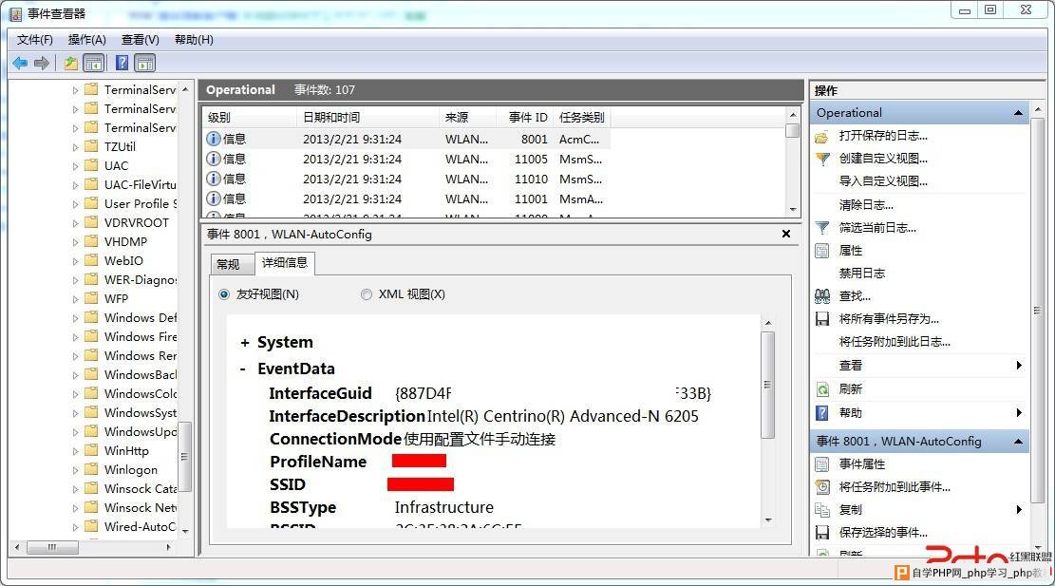1055x586 pixels.
Task: Click the folder icon 打开保存的日志
Action: click(821, 137)
